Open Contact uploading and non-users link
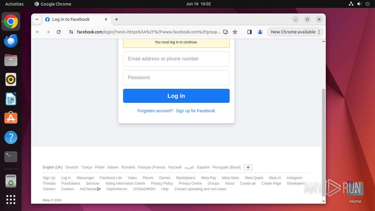The width and height of the screenshot is (375, 211). (200, 189)
